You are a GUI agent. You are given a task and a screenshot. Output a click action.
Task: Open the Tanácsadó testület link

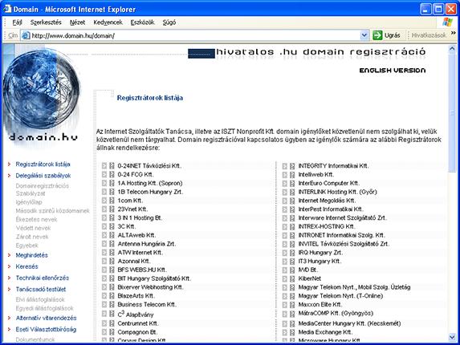[41, 290]
